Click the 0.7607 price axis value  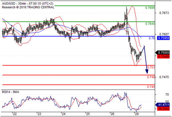[164, 34]
